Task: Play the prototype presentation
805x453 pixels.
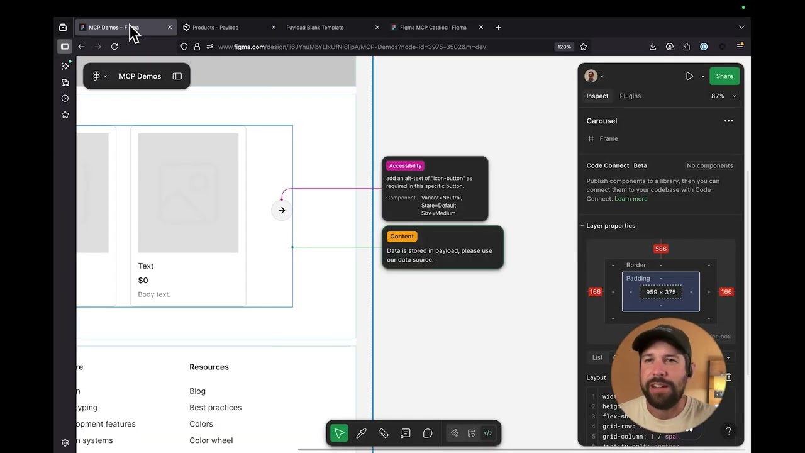Action: pyautogui.click(x=689, y=76)
